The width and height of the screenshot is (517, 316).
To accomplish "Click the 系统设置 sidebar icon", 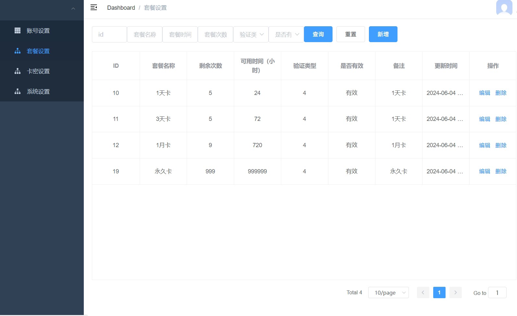I will (18, 91).
